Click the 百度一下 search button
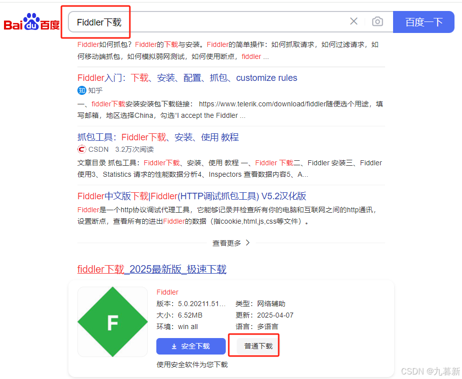This screenshot has width=462, height=379. point(423,22)
